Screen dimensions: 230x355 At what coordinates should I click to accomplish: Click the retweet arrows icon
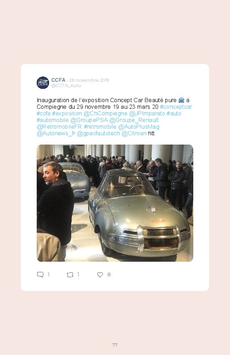pos(70,275)
